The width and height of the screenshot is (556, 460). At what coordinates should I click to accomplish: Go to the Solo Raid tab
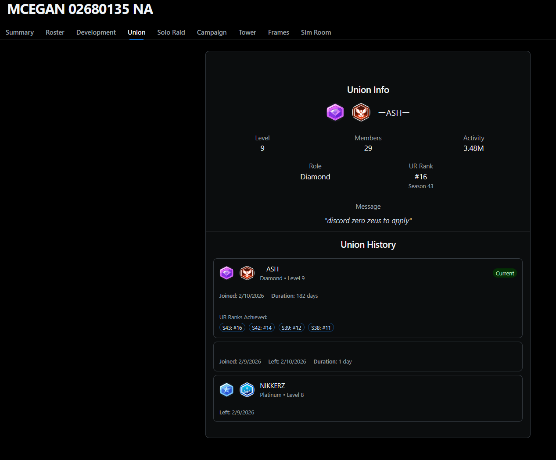pos(171,32)
